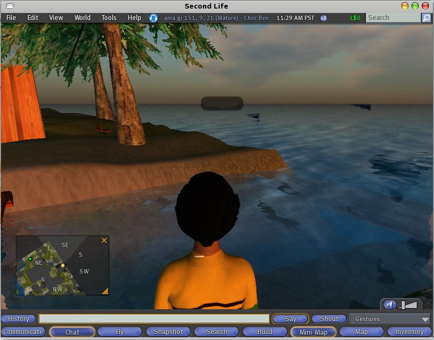Click the headphones voice icon in top bar

click(x=153, y=18)
